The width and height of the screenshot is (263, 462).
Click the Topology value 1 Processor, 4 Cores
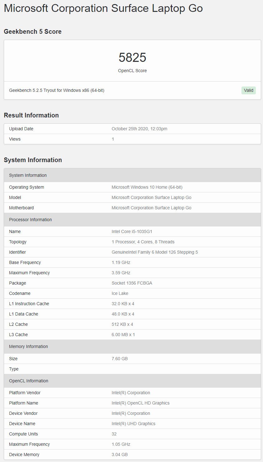coord(143,242)
